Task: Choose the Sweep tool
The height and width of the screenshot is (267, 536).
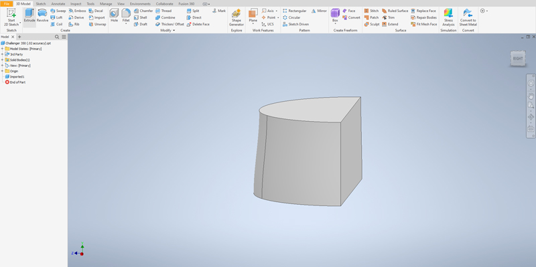Action: coord(58,11)
